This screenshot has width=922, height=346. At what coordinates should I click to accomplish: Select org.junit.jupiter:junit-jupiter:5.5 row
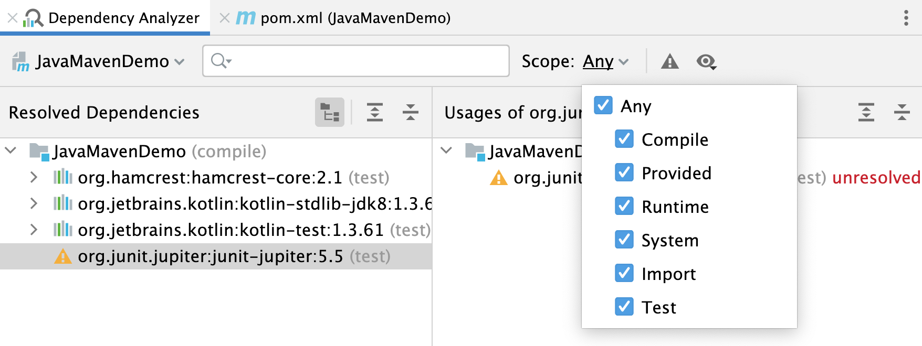pyautogui.click(x=216, y=256)
